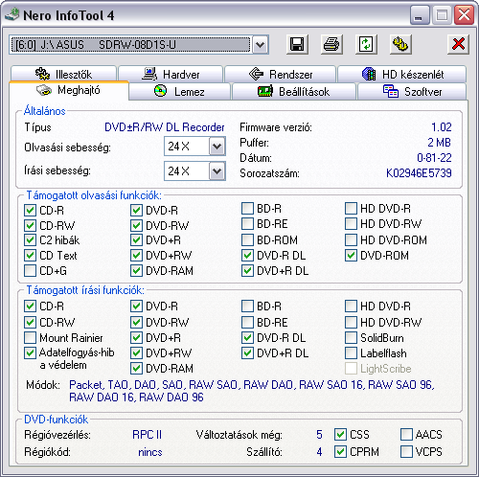
Task: Expand the Olvasási sebesség dropdown
Action: point(217,147)
